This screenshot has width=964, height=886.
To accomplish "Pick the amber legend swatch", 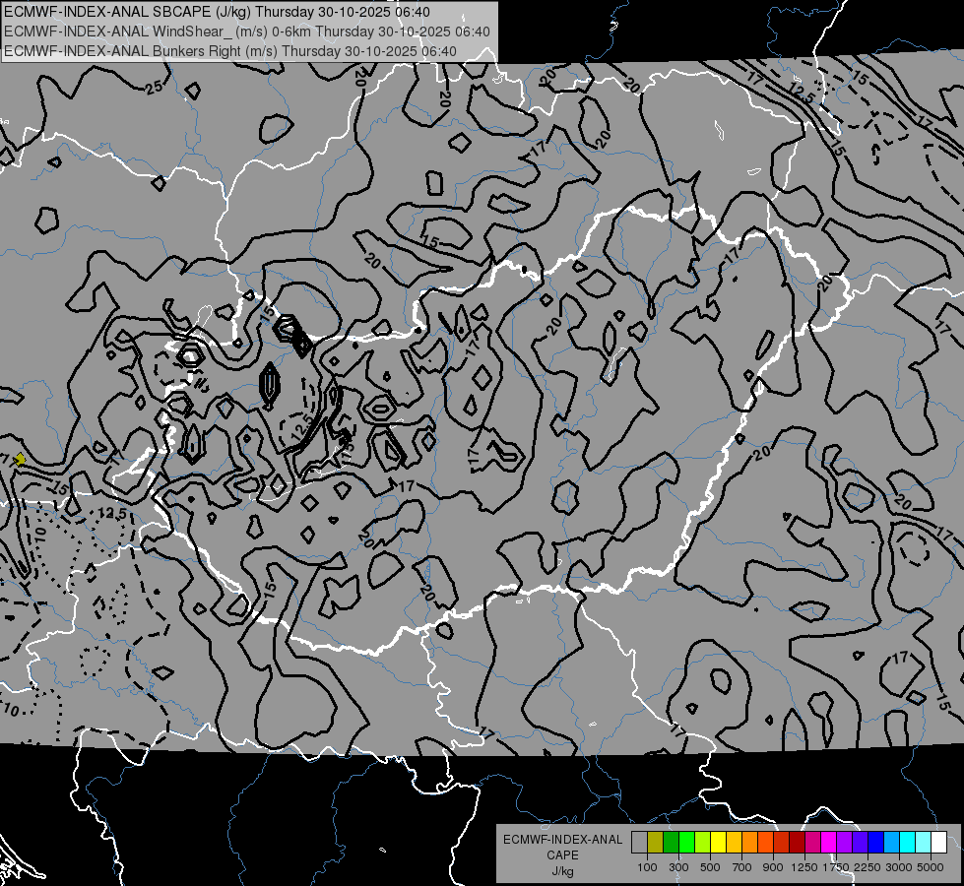I will [734, 842].
